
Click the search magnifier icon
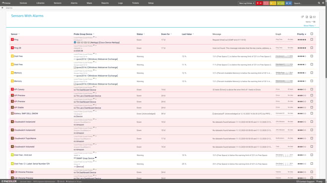pyautogui.click(x=319, y=3)
